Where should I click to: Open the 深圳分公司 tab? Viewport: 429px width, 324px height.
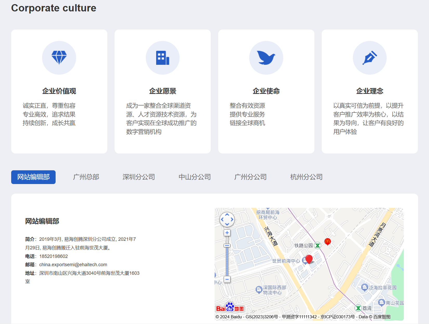point(138,177)
